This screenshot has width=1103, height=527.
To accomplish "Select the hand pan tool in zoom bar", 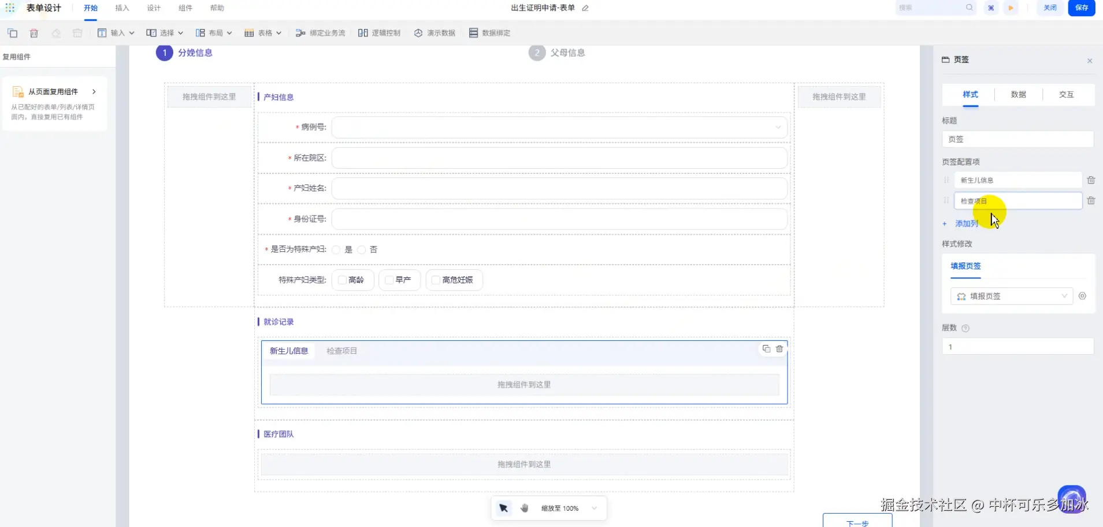I will (525, 508).
